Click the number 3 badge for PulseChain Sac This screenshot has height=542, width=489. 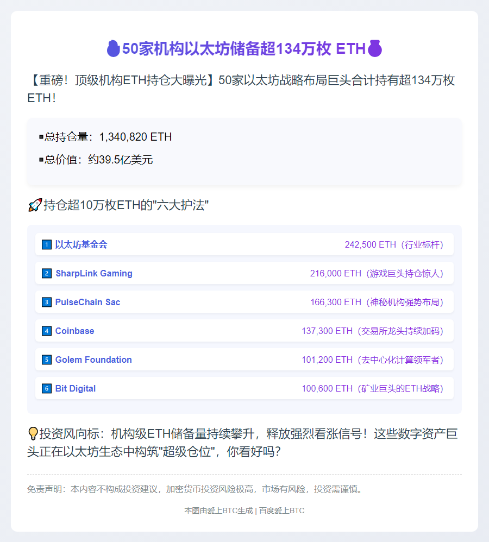tap(47, 302)
